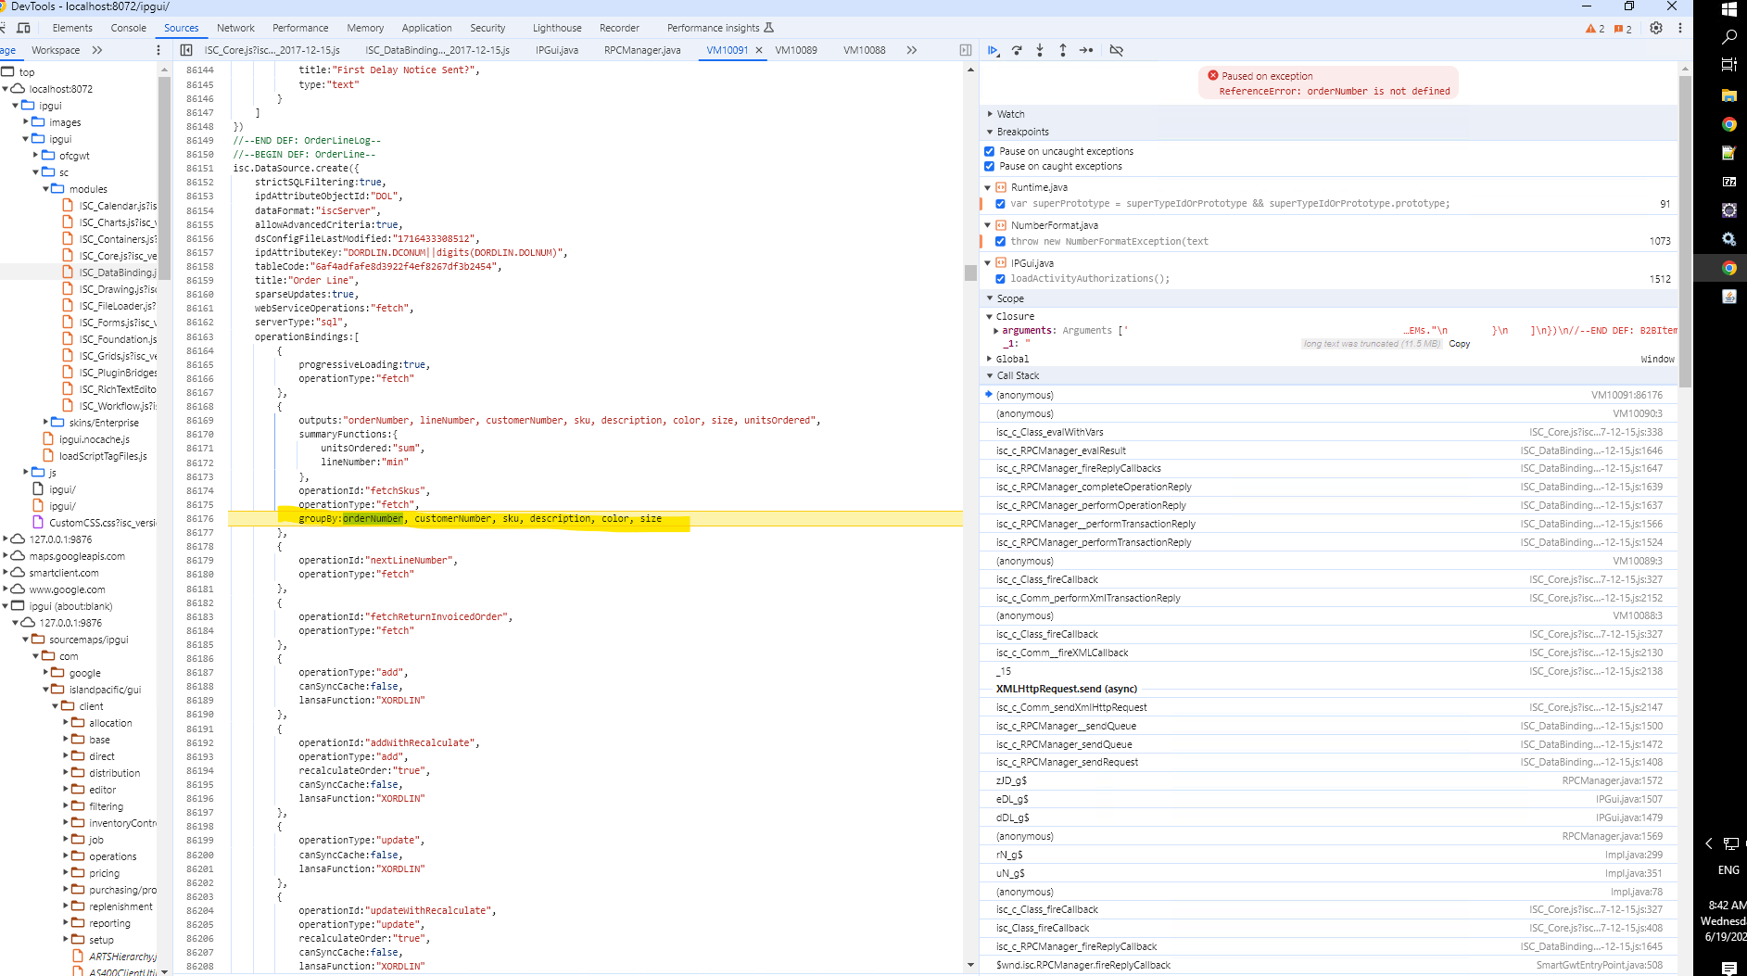Disable the NumberFormatException breakpoint checkbox
This screenshot has width=1747, height=976.
pyautogui.click(x=1000, y=242)
